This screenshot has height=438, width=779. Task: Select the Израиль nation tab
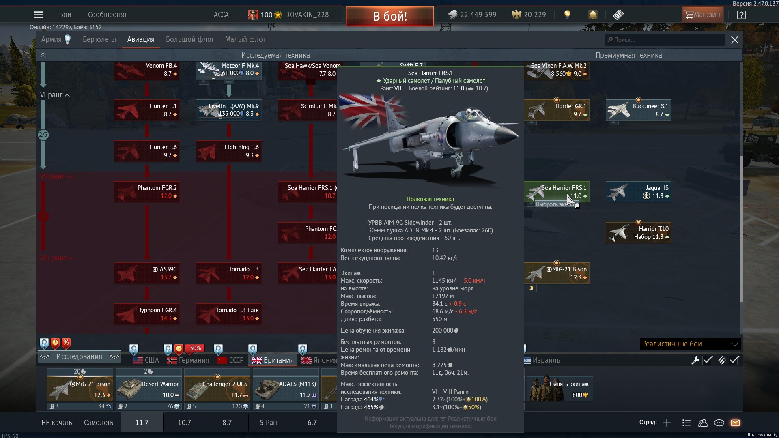pyautogui.click(x=542, y=360)
